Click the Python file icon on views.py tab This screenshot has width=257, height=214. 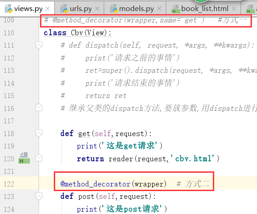coord(9,9)
